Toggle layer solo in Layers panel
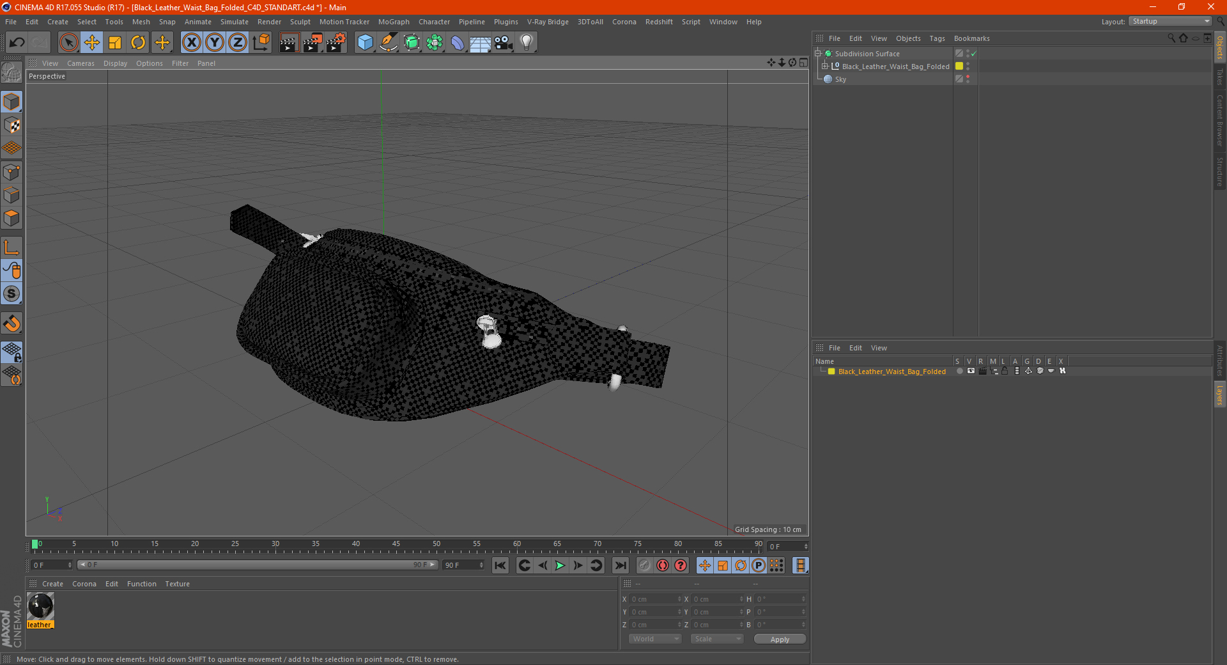The height and width of the screenshot is (665, 1227). tap(959, 372)
